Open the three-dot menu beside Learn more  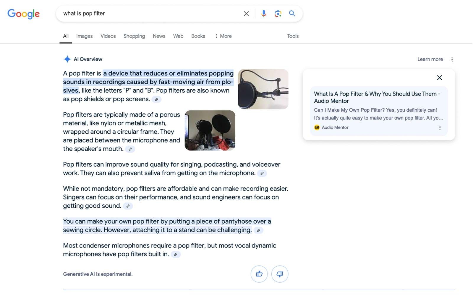pyautogui.click(x=452, y=59)
